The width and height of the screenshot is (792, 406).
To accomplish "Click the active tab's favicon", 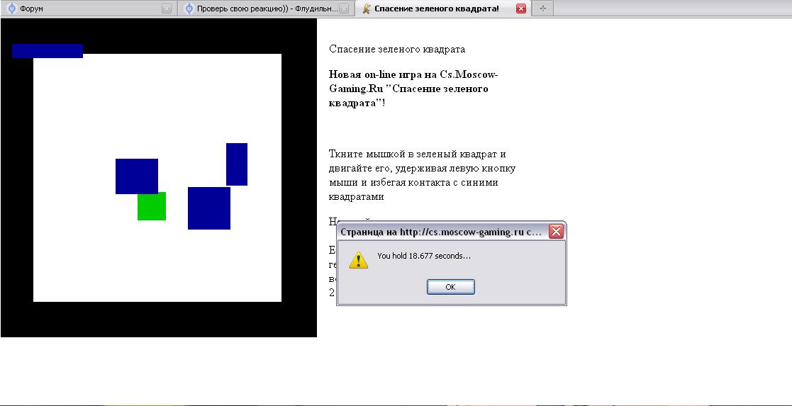I will tap(366, 9).
